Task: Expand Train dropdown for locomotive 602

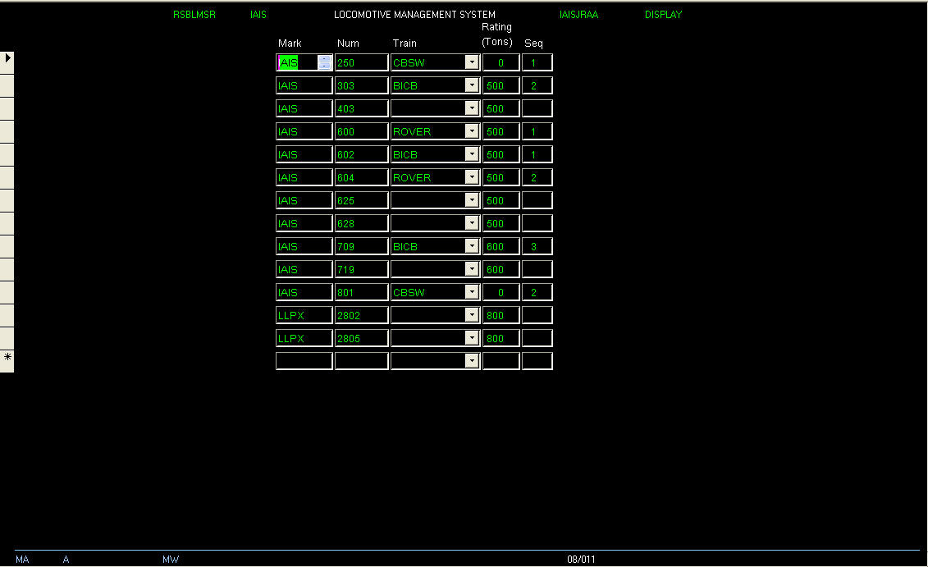Action: coord(472,154)
